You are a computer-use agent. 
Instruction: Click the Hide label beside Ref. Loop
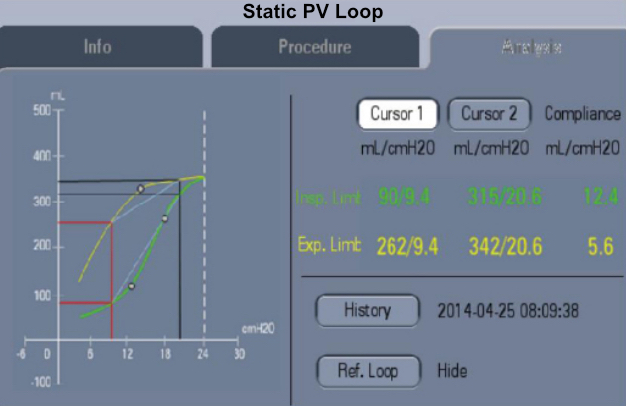452,371
